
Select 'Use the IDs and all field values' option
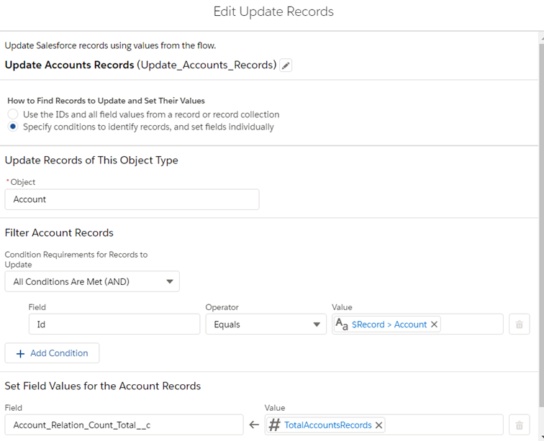pos(12,114)
